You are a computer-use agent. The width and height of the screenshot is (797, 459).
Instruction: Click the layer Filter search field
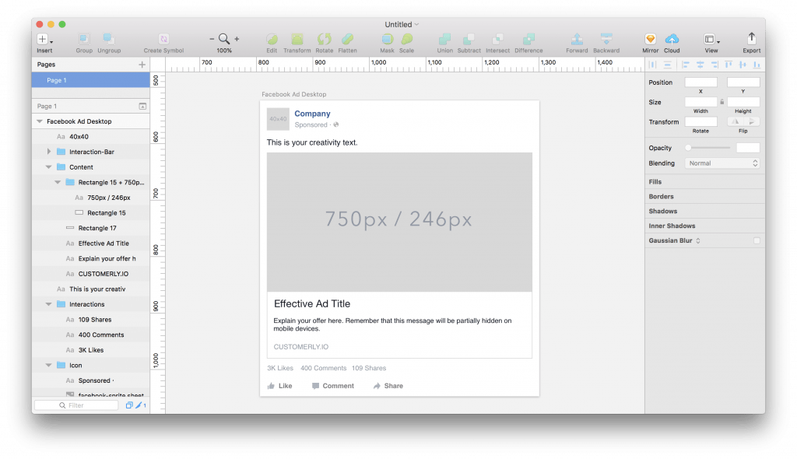[75, 405]
